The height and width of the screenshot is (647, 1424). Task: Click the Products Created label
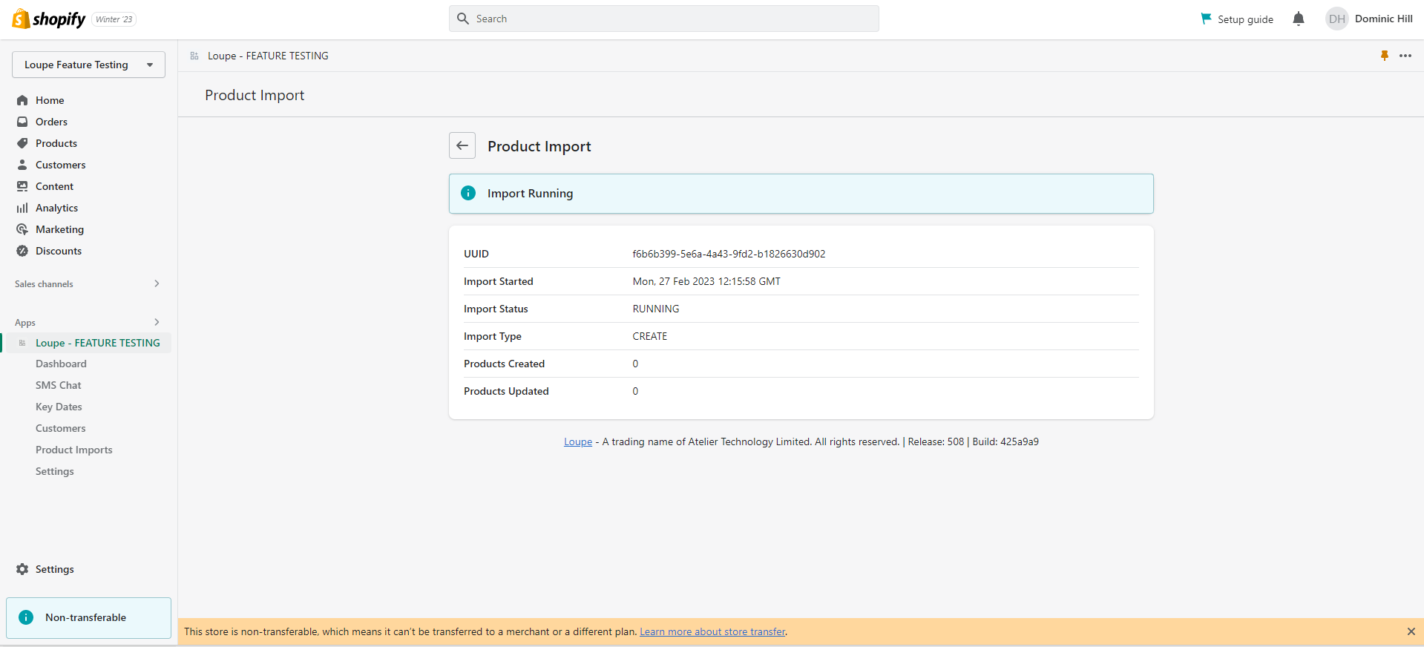(x=505, y=364)
